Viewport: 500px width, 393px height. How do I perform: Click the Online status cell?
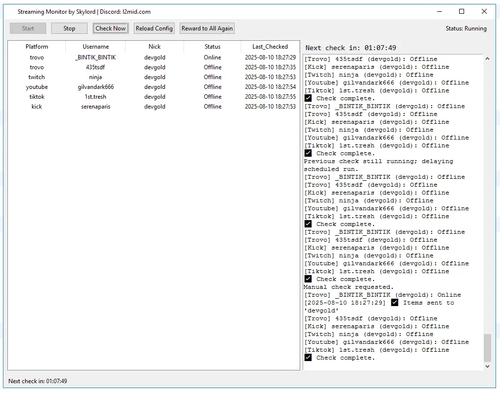pos(213,57)
